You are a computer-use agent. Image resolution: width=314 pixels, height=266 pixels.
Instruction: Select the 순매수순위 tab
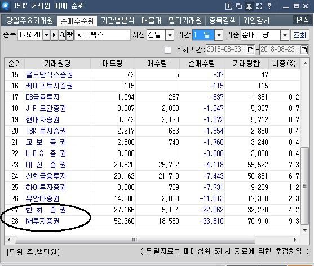click(x=77, y=21)
